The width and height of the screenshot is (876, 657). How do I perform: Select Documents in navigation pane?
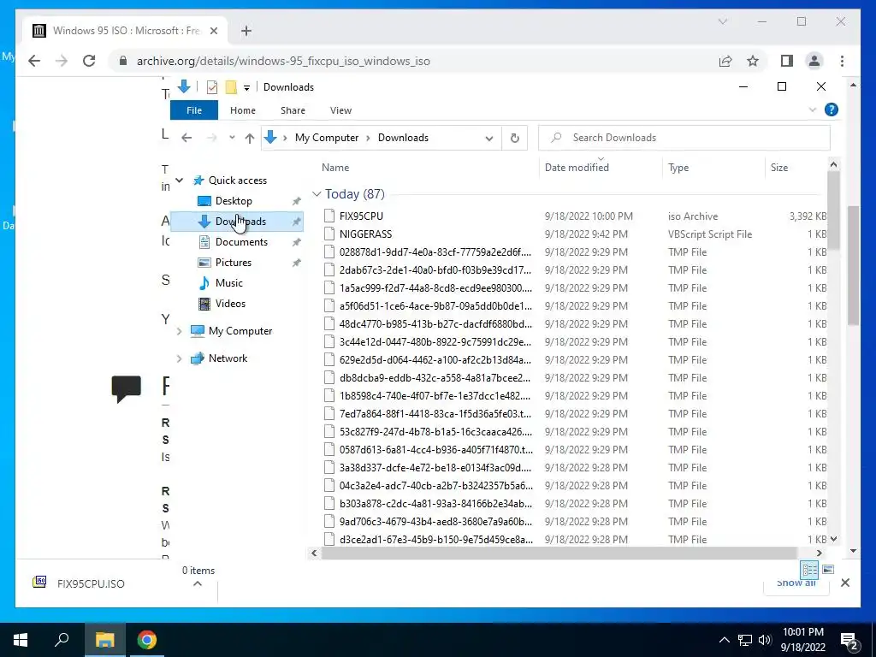(241, 242)
